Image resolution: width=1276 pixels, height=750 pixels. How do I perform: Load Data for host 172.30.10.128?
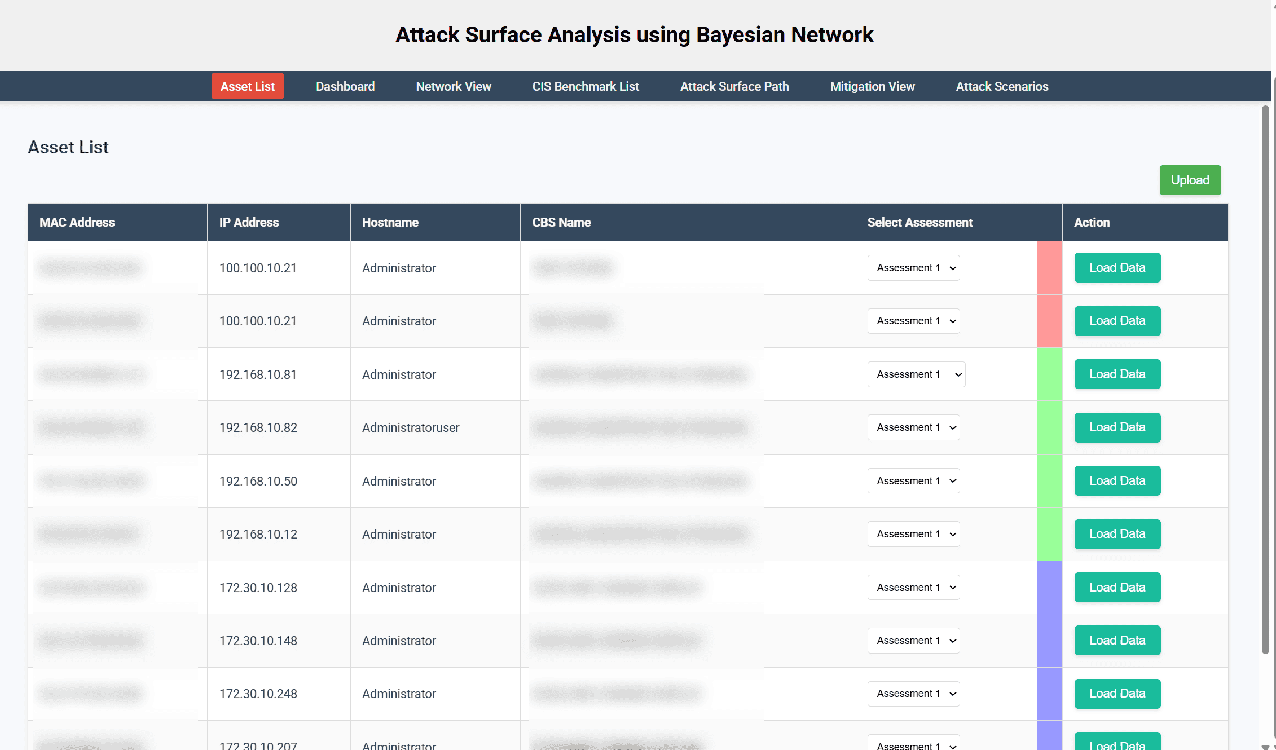[x=1117, y=587]
